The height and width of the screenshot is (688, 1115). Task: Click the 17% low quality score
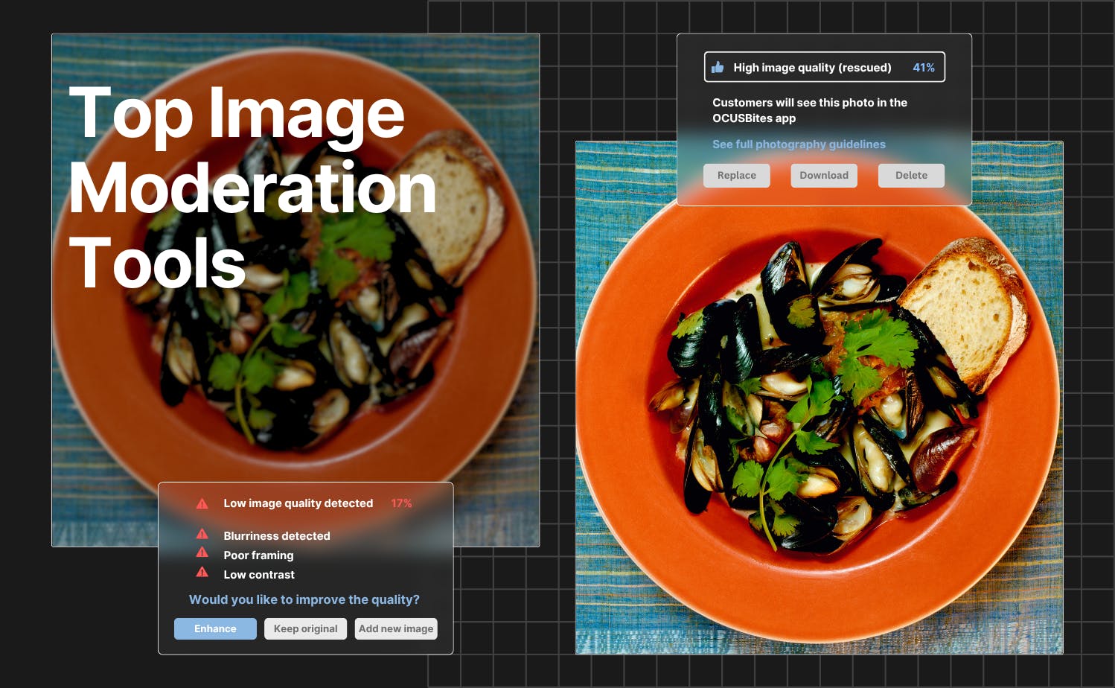pyautogui.click(x=401, y=503)
